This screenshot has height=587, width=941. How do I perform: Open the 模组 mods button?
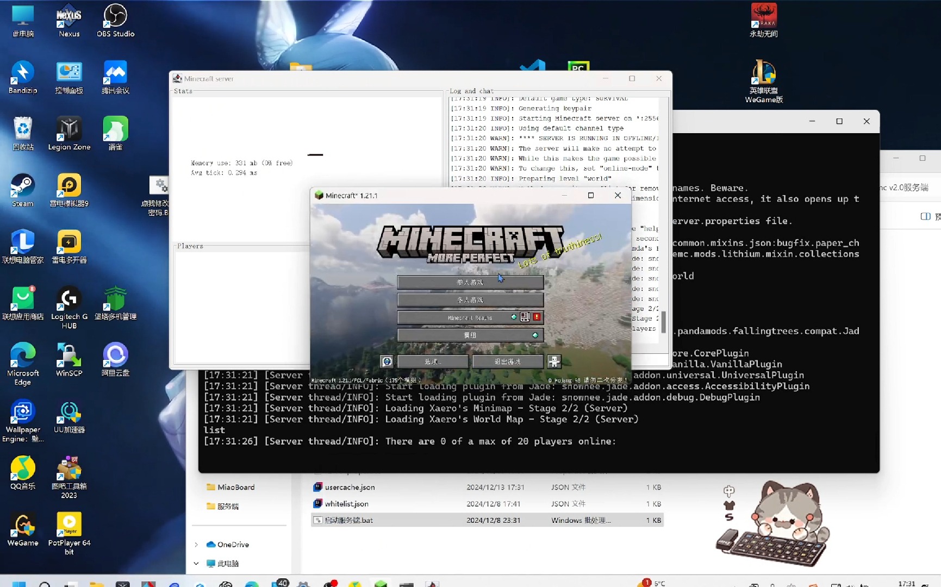click(470, 335)
